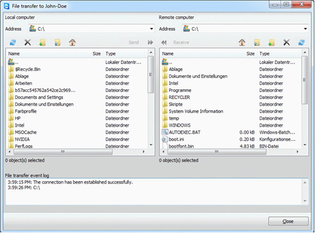This screenshot has width=315, height=233.
Task: Sort local list by Name column
Action: coord(42,54)
